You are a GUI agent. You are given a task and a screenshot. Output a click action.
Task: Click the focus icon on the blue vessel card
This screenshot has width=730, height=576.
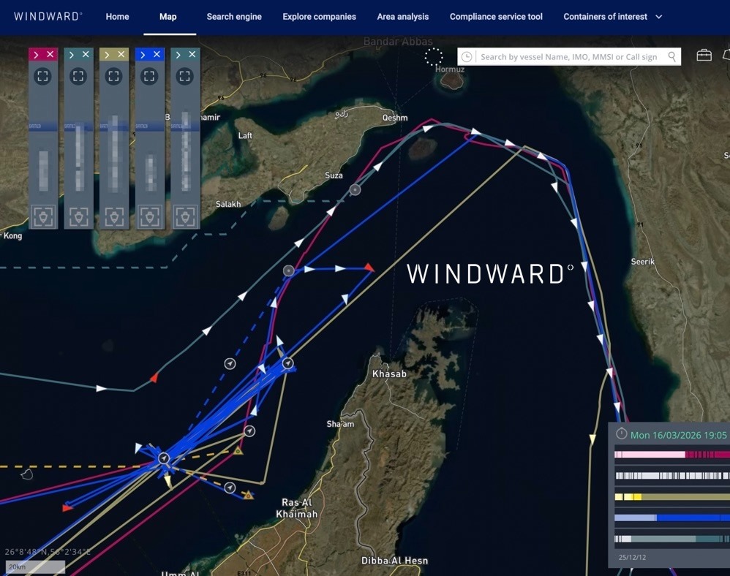tap(149, 75)
